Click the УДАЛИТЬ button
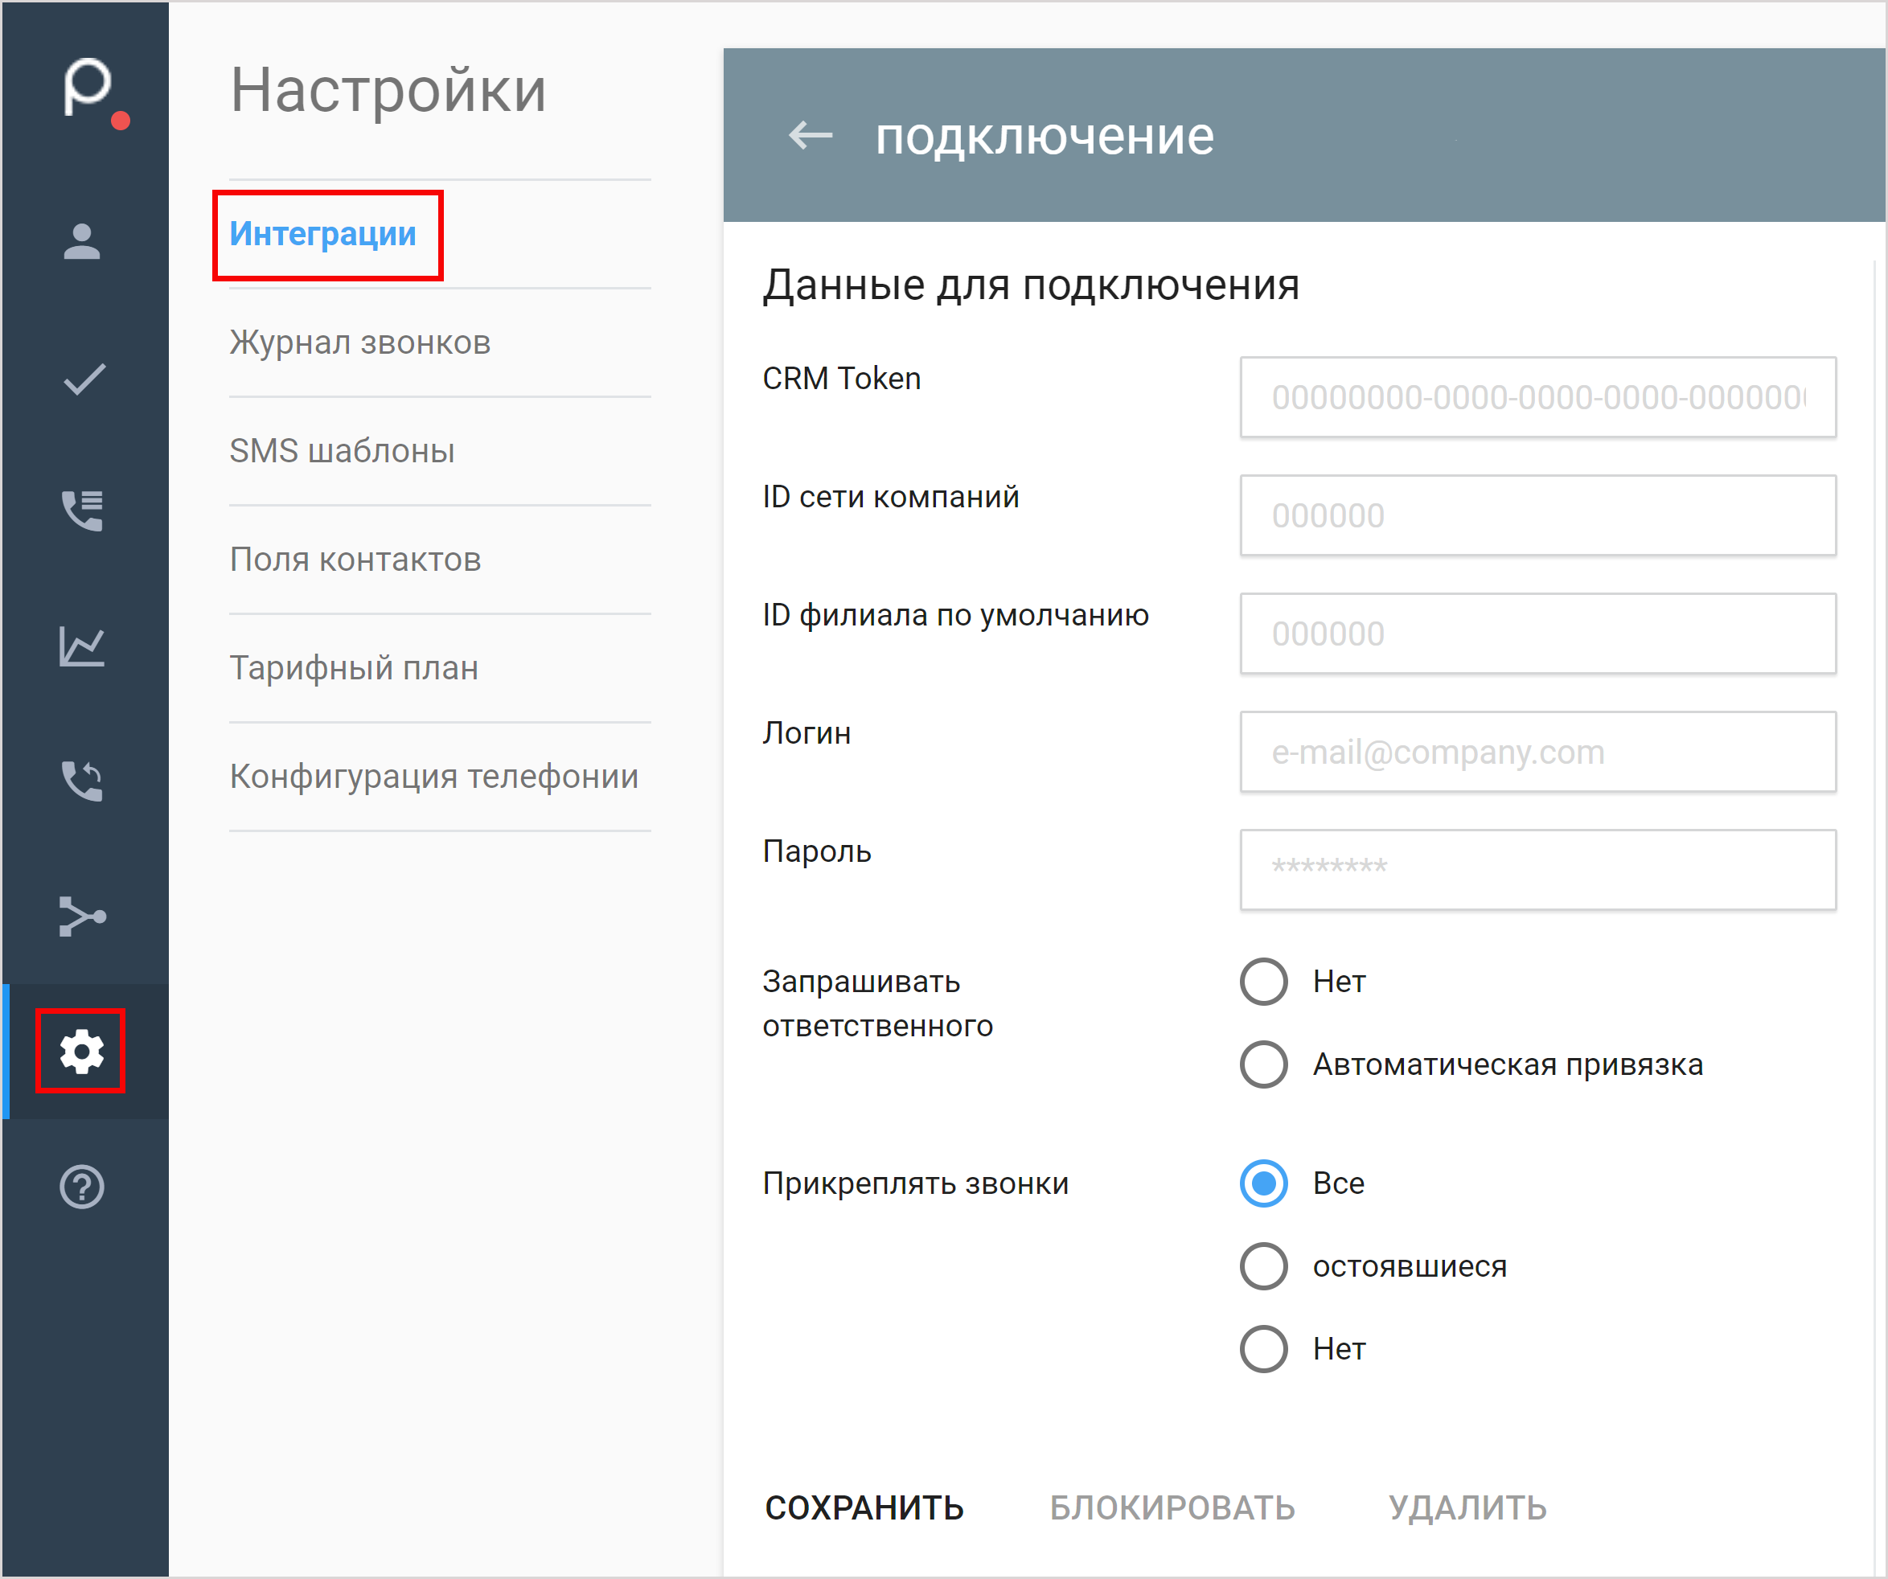The width and height of the screenshot is (1888, 1579). click(x=1467, y=1508)
